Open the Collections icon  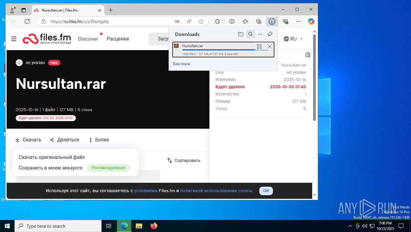point(259,21)
